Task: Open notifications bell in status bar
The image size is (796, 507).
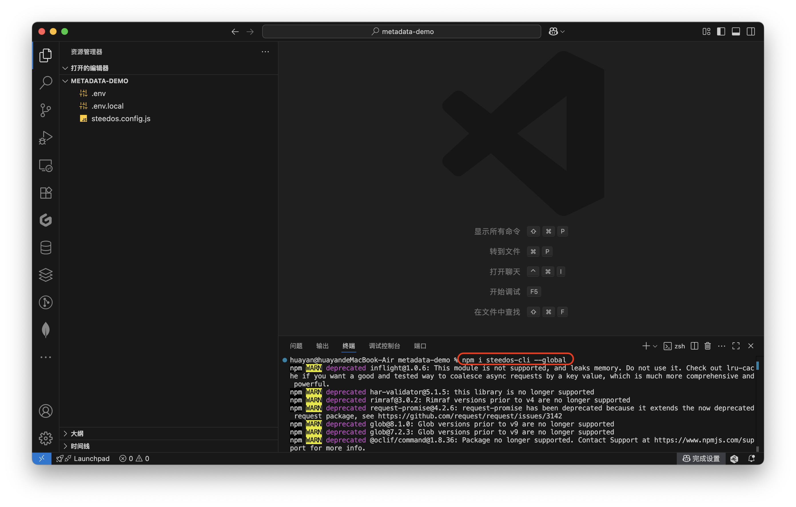Action: tap(751, 458)
